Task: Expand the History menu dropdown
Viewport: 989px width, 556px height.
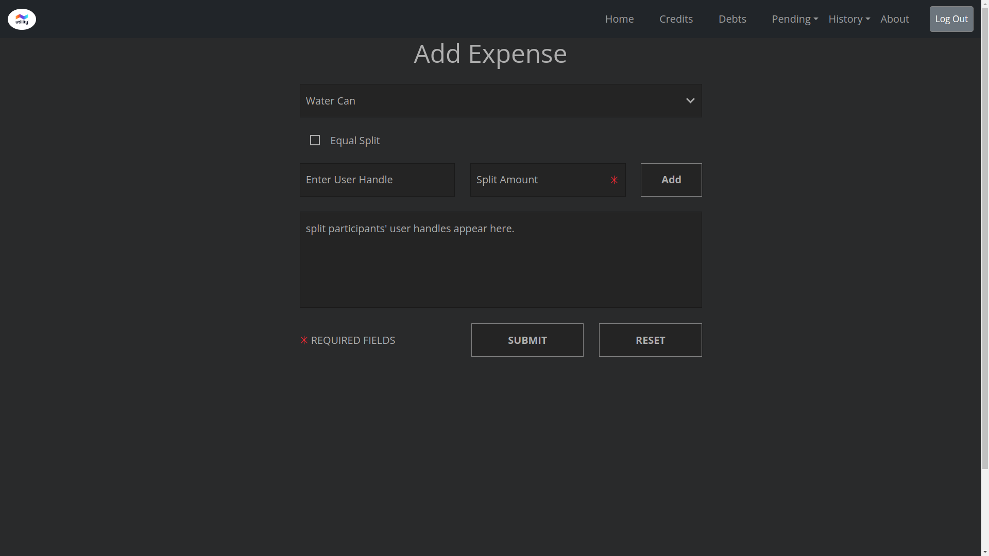Action: click(x=849, y=19)
